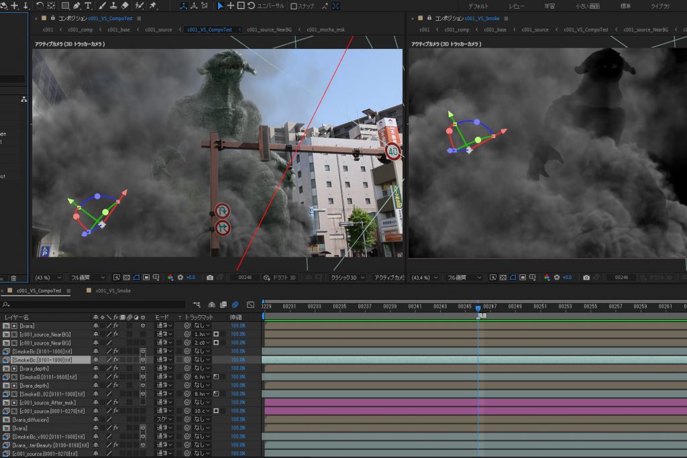Choose World Axis mode icon
This screenshot has height=458, width=687.
194,5
